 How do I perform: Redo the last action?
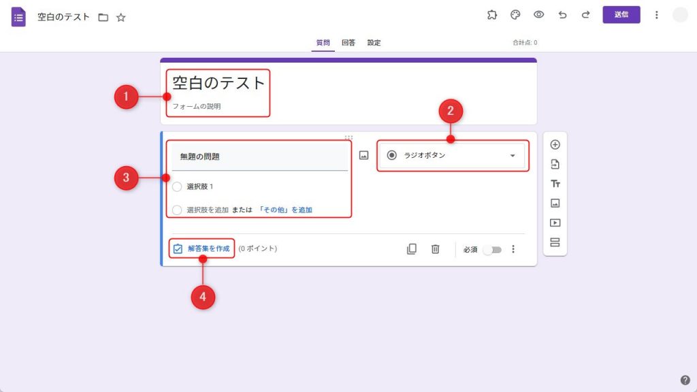pyautogui.click(x=586, y=15)
